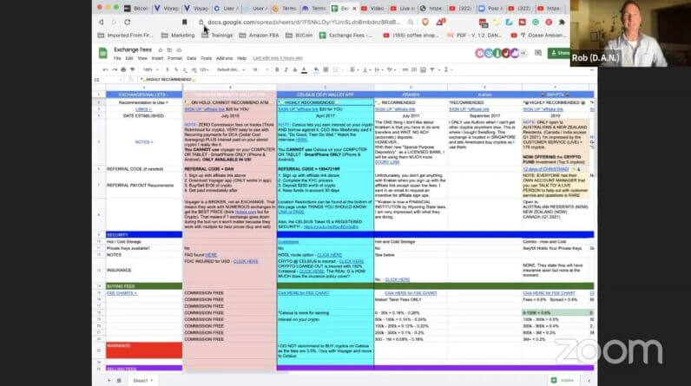Viewport: 691px width, 386px height.
Task: Select the 'September 2017' date cell
Action: coord(484,115)
